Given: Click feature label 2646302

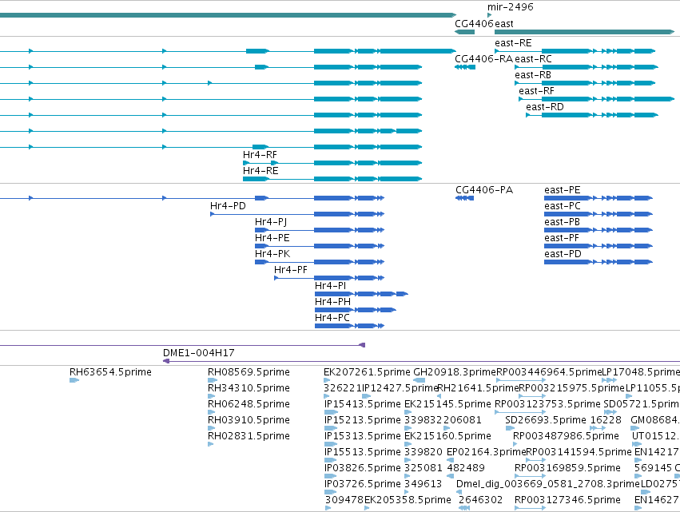Looking at the screenshot, I should tap(480, 500).
